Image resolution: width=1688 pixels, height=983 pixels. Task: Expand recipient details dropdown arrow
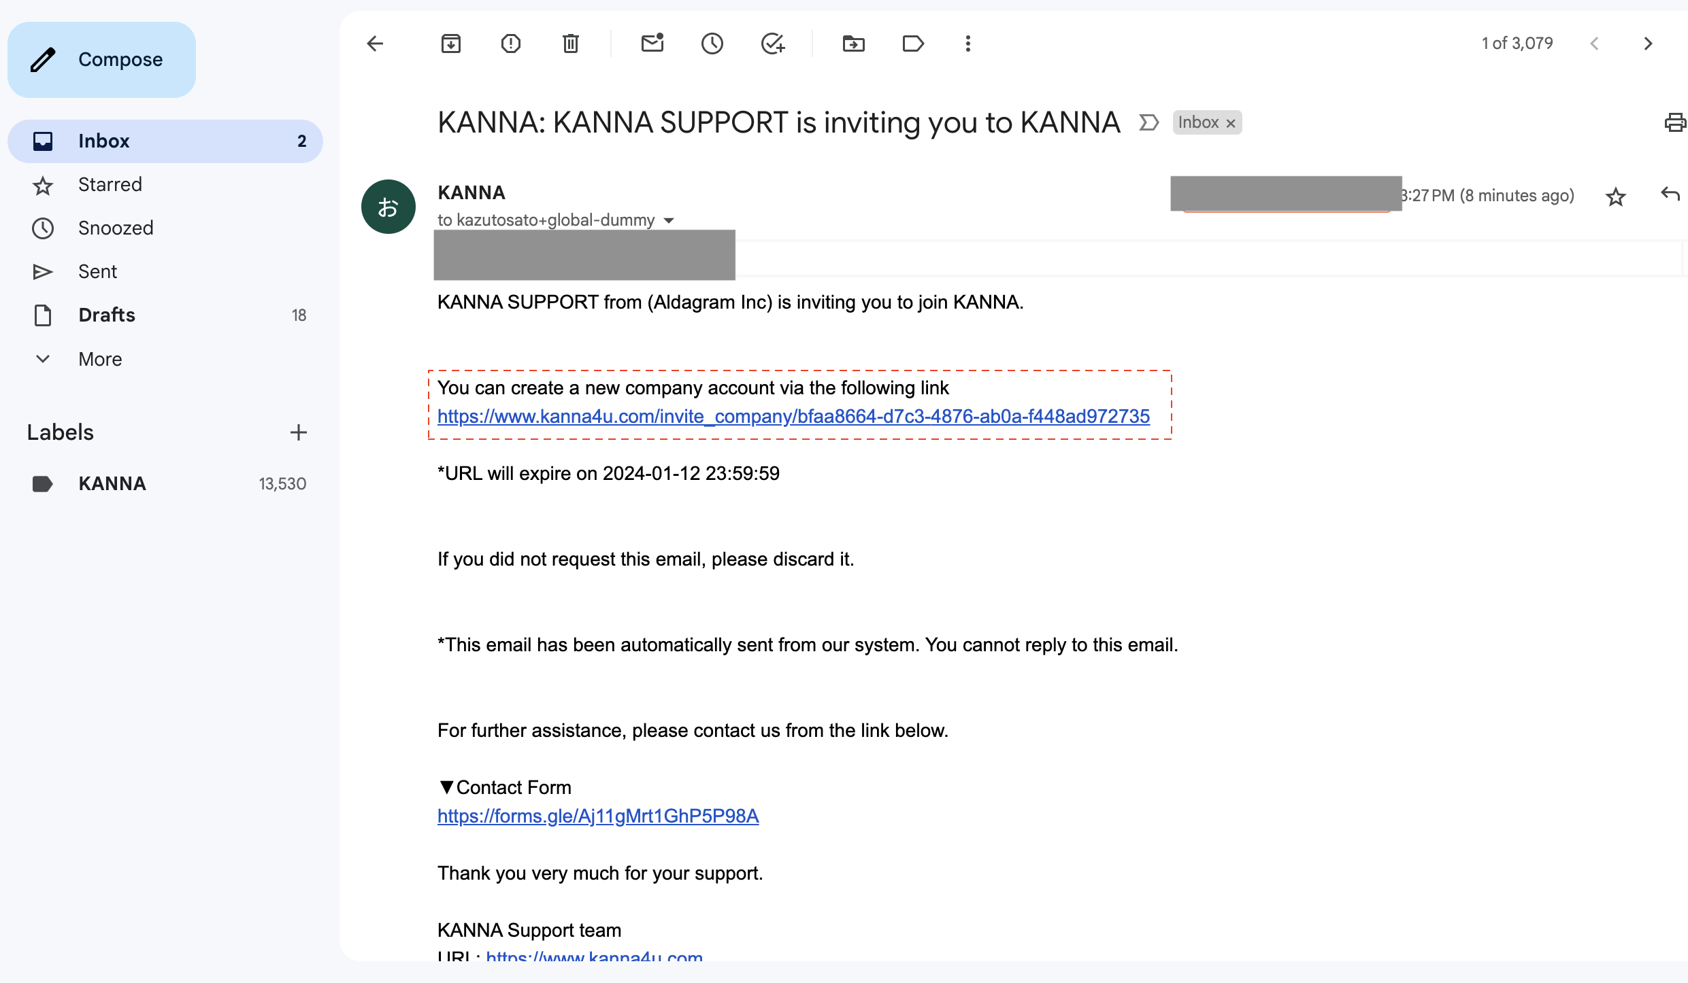point(669,220)
